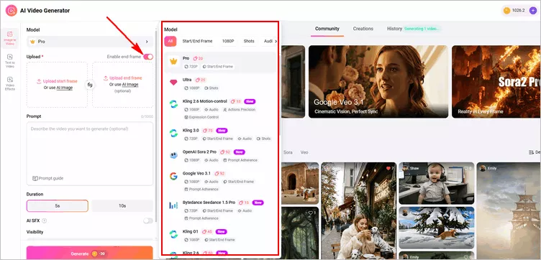Click the sort icon beside De… text
Image resolution: width=541 pixels, height=260 pixels.
pyautogui.click(x=531, y=152)
